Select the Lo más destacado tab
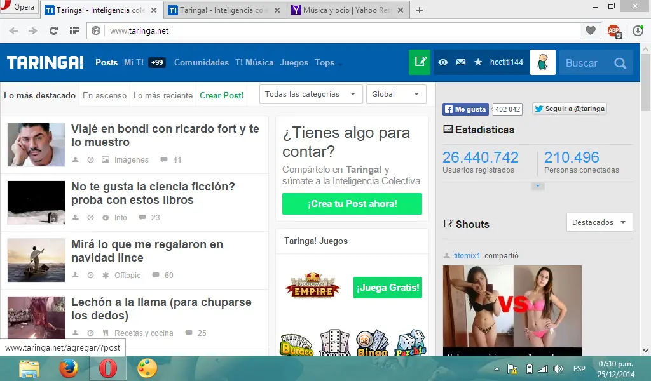The height and width of the screenshot is (381, 651). click(x=39, y=95)
